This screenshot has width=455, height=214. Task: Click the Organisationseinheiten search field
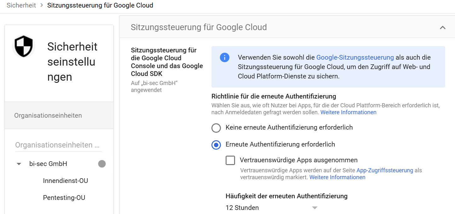58,145
